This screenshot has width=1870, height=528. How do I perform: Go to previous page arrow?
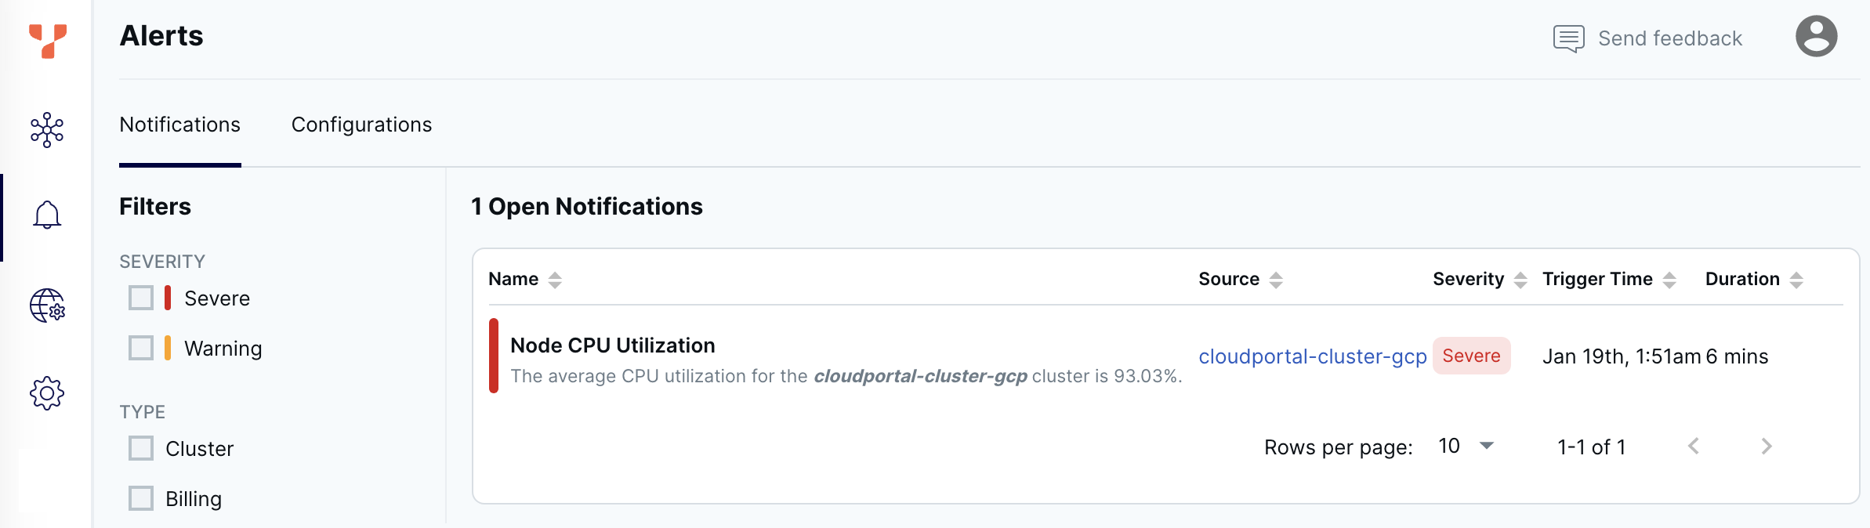[1694, 447]
